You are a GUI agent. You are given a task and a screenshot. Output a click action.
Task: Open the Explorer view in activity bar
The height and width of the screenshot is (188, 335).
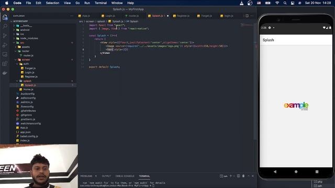[x=5, y=17]
